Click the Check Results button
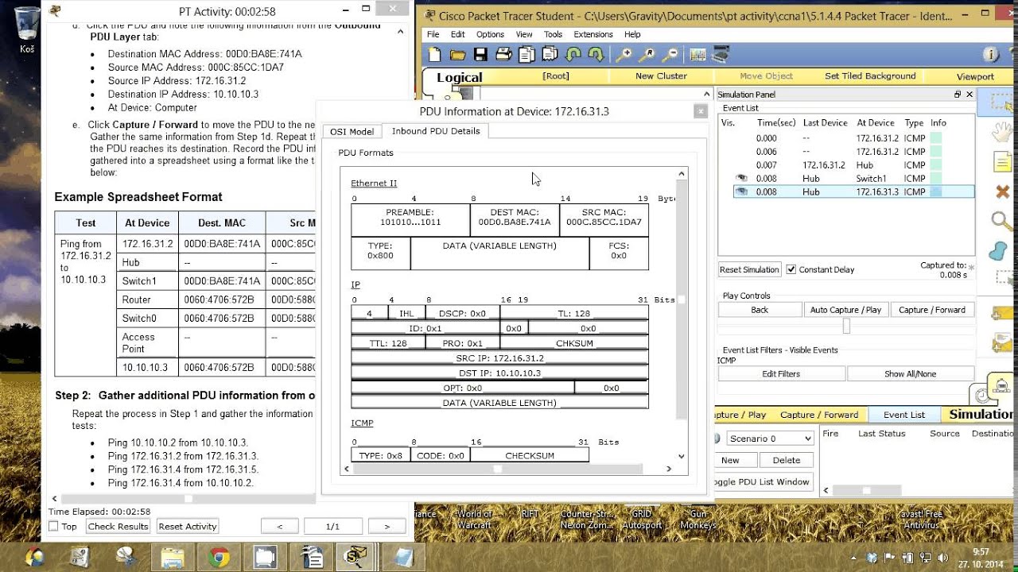 coord(118,527)
